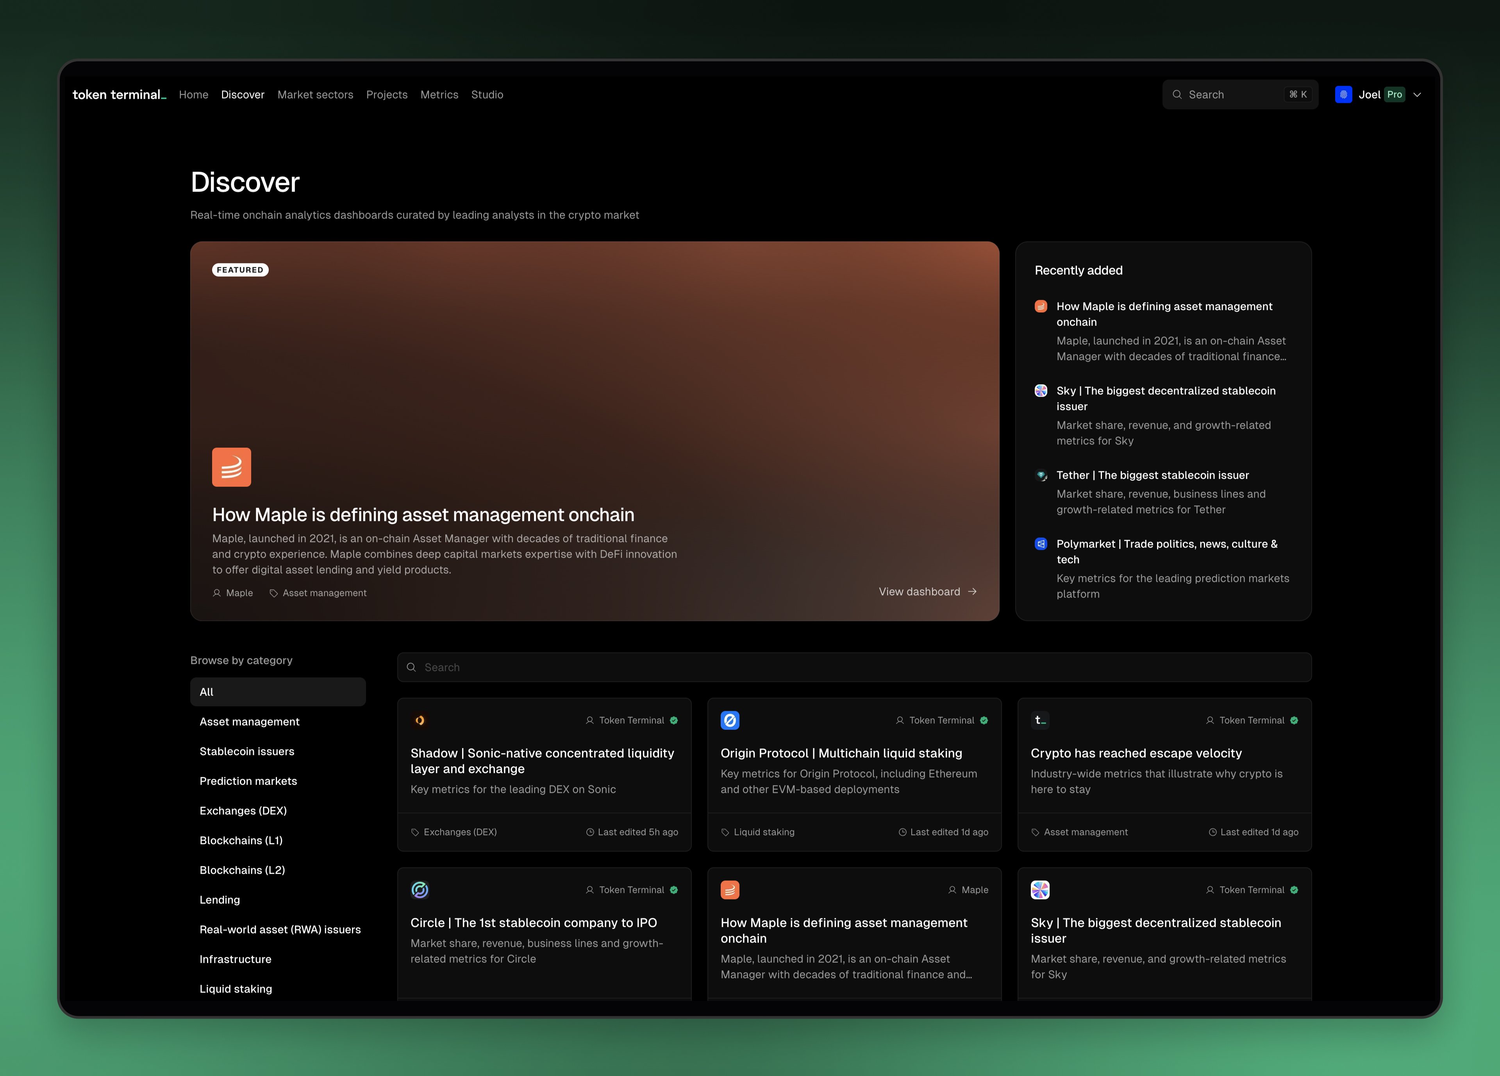Select the All category filter
1500x1076 pixels.
click(278, 692)
